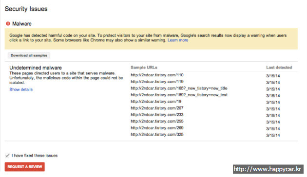The width and height of the screenshot is (307, 177).
Task: Open the Learn more link
Action: [x=178, y=40]
